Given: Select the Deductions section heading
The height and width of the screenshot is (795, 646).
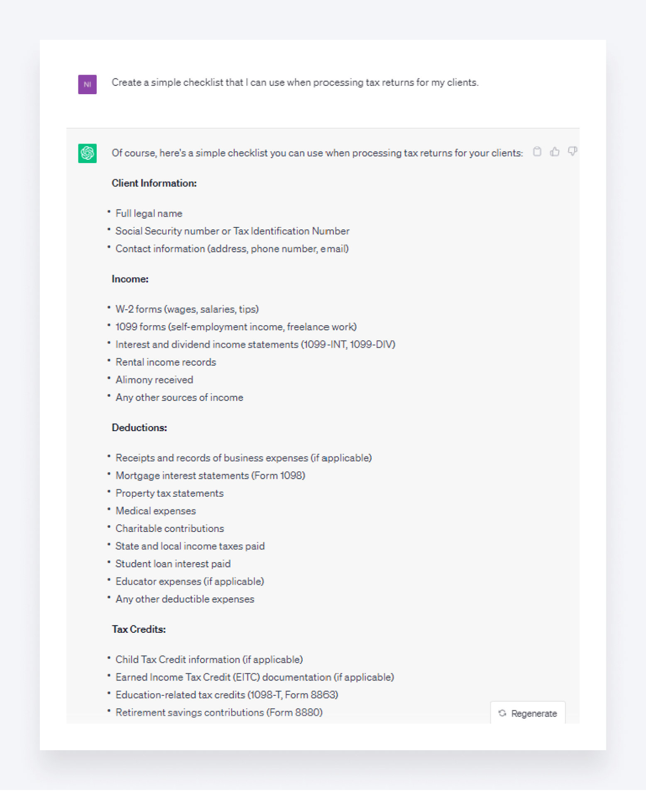Looking at the screenshot, I should point(139,427).
